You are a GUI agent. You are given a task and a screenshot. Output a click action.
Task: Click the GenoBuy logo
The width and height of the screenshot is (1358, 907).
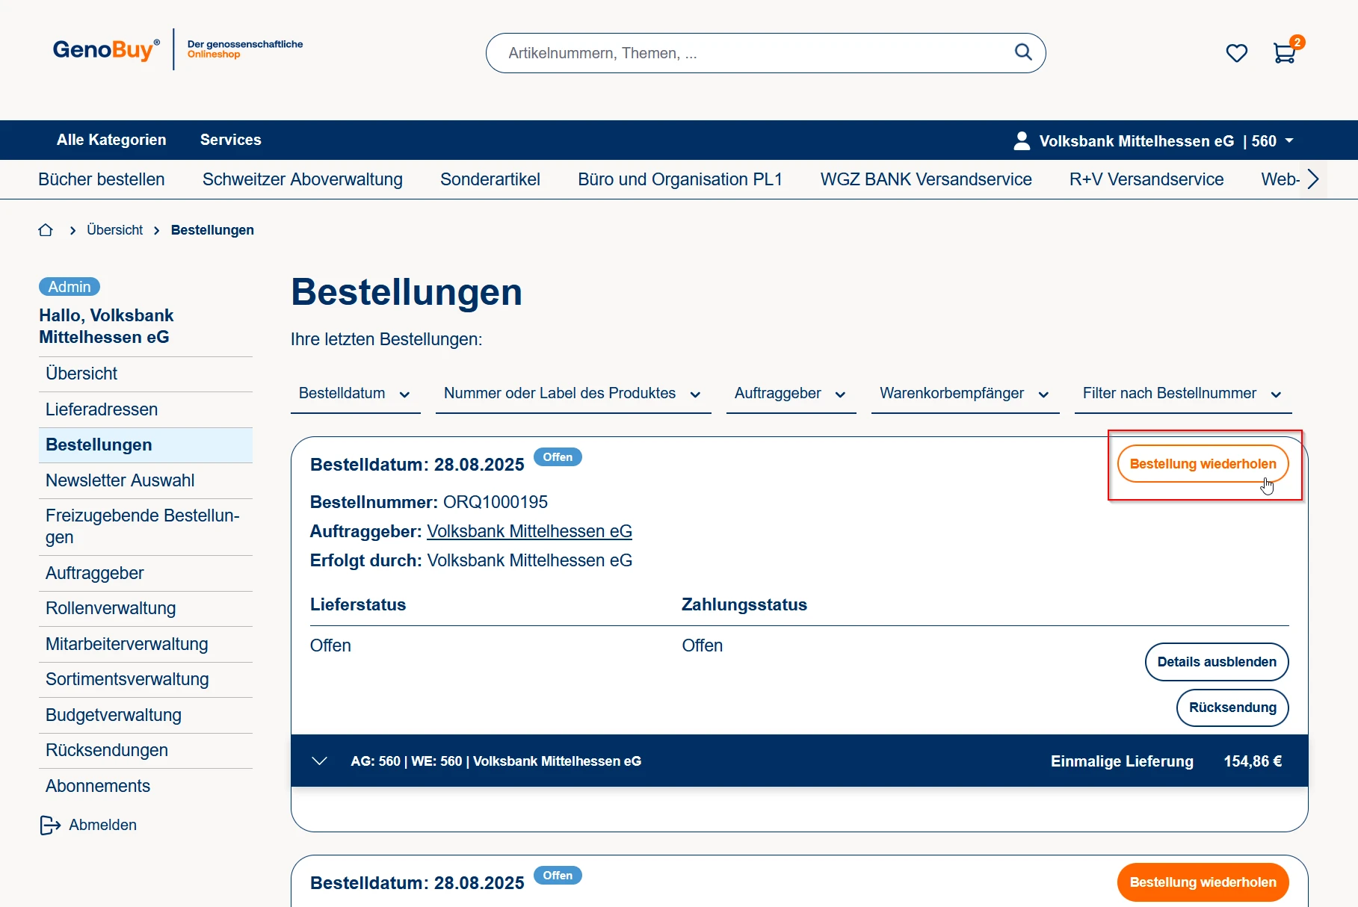pos(105,50)
